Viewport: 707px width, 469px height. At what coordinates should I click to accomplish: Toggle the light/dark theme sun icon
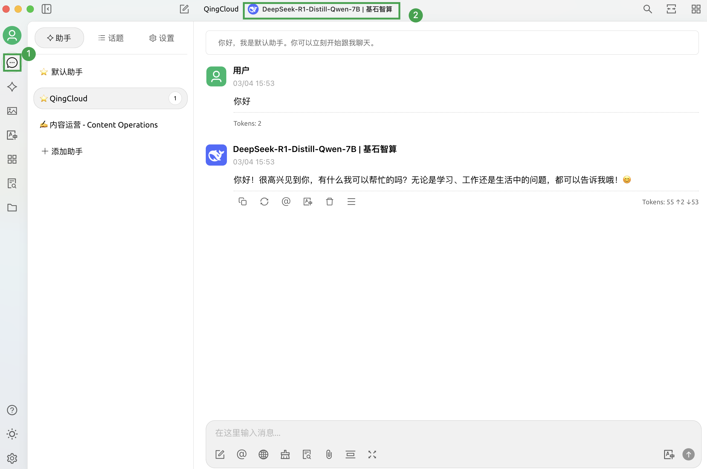[12, 434]
